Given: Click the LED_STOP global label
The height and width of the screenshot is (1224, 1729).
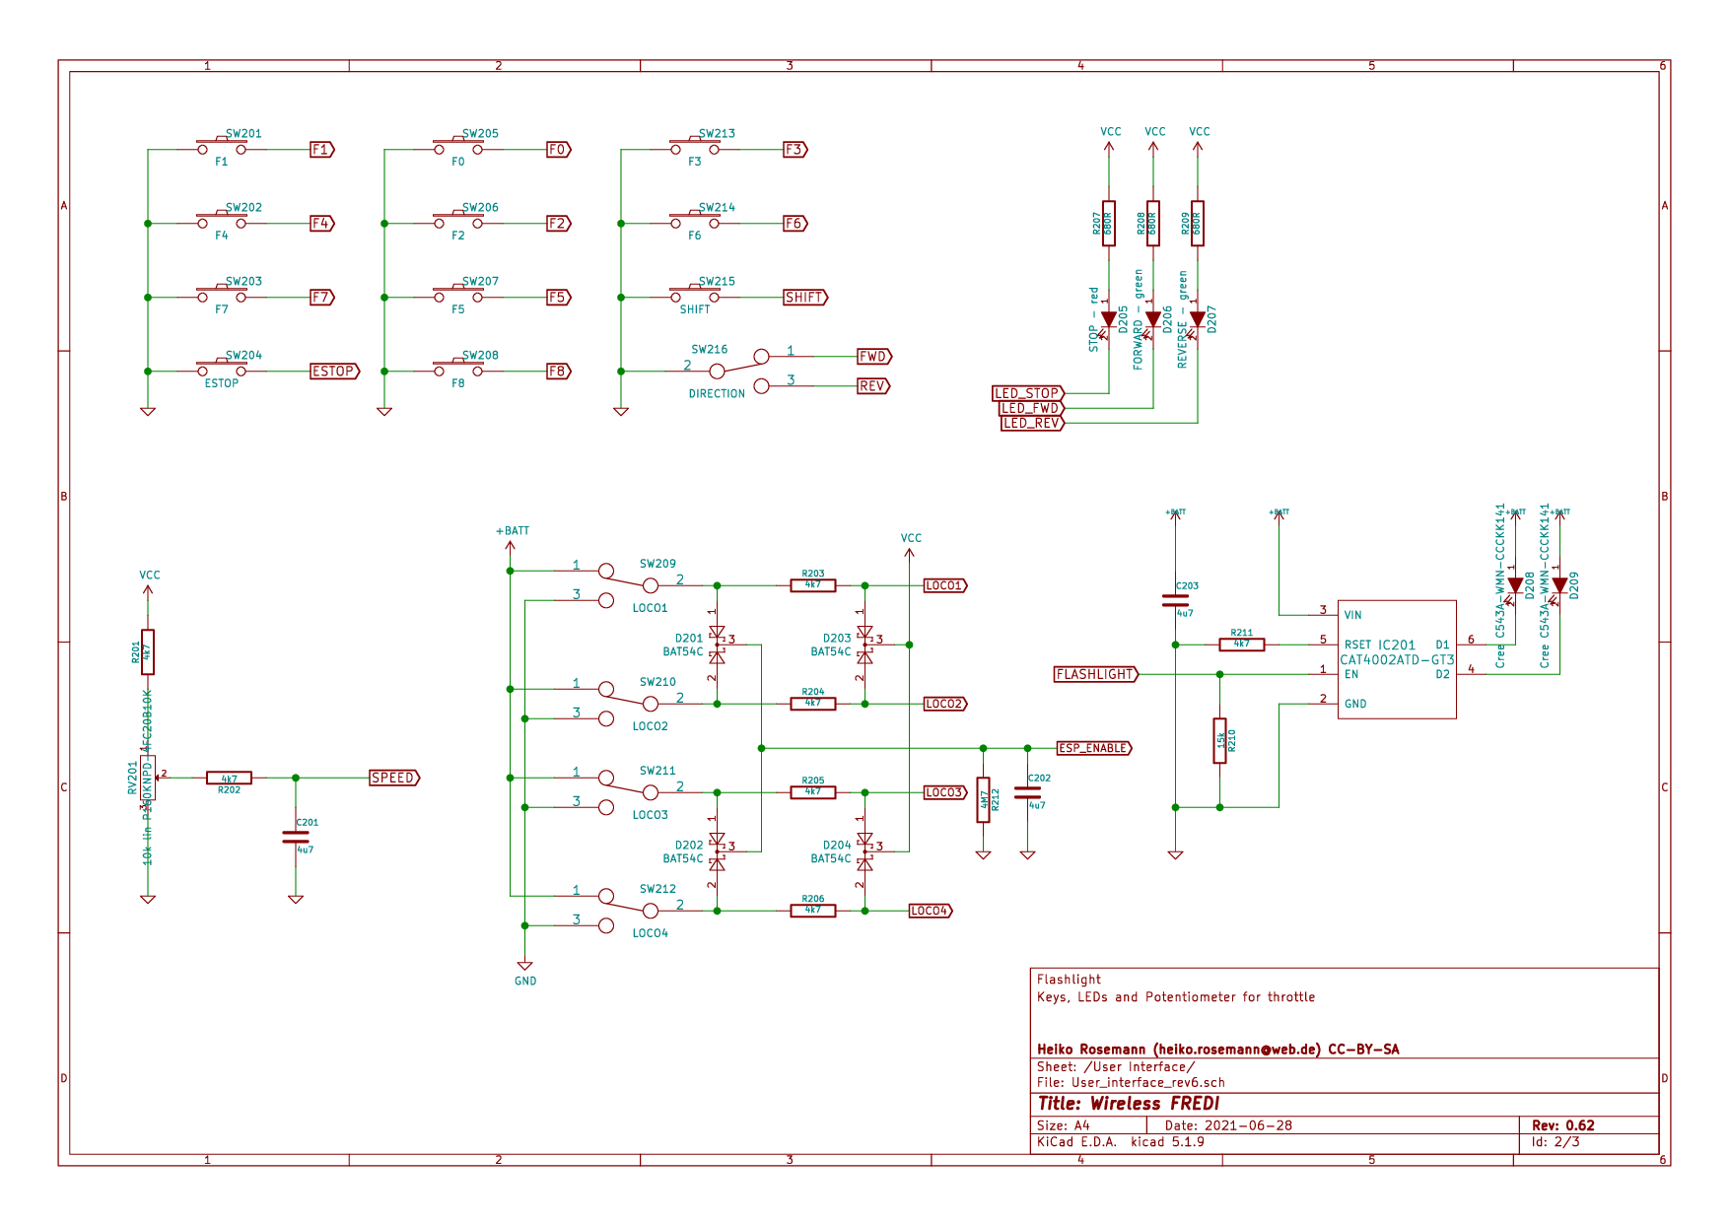Looking at the screenshot, I should pyautogui.click(x=1028, y=393).
